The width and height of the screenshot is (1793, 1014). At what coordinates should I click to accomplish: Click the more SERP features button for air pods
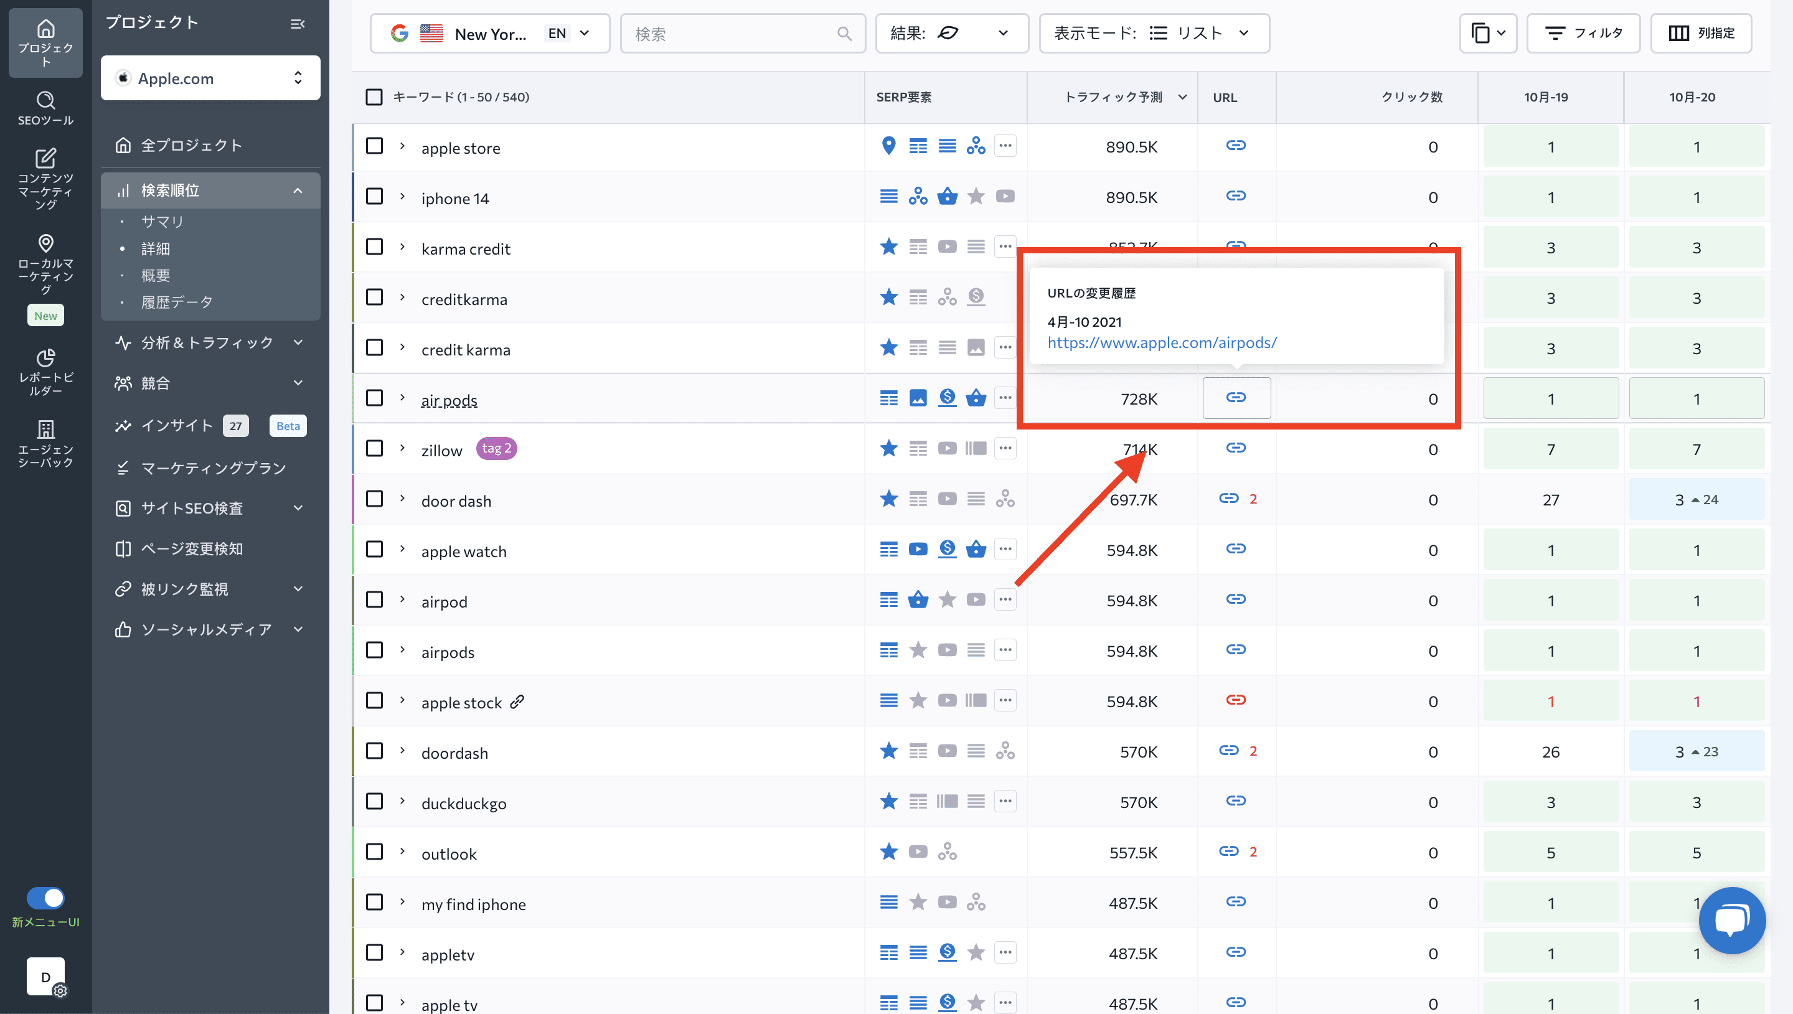pyautogui.click(x=1005, y=398)
